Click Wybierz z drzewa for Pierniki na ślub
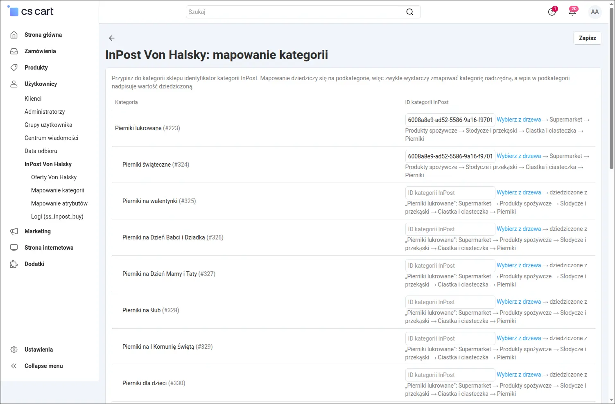Viewport: 615px width, 404px height. pyautogui.click(x=519, y=302)
